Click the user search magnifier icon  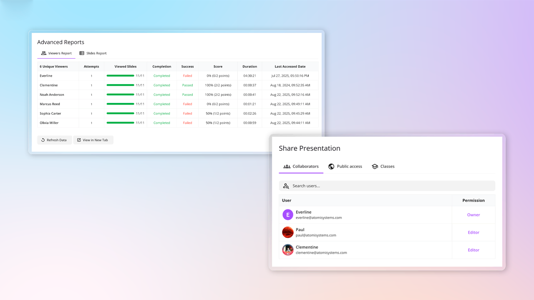286,186
